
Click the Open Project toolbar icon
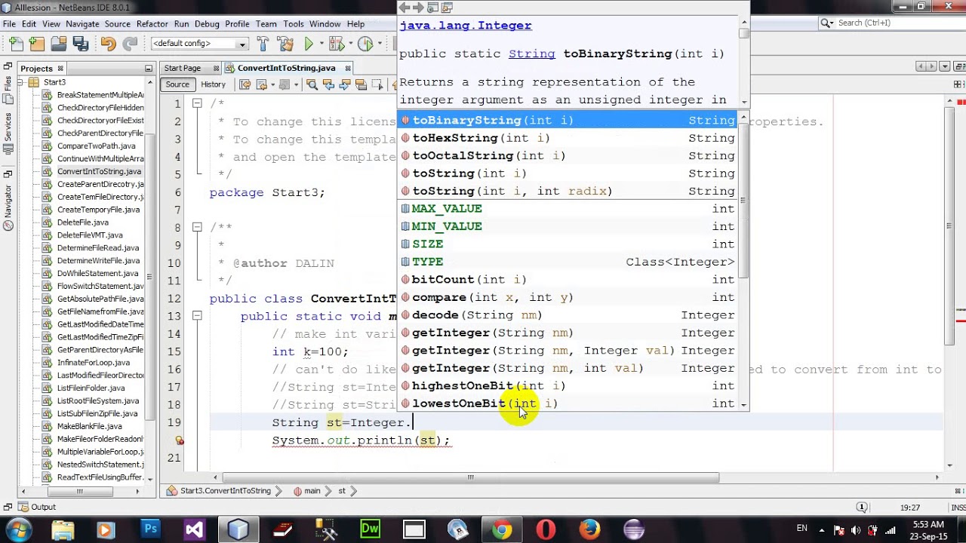pyautogui.click(x=58, y=44)
